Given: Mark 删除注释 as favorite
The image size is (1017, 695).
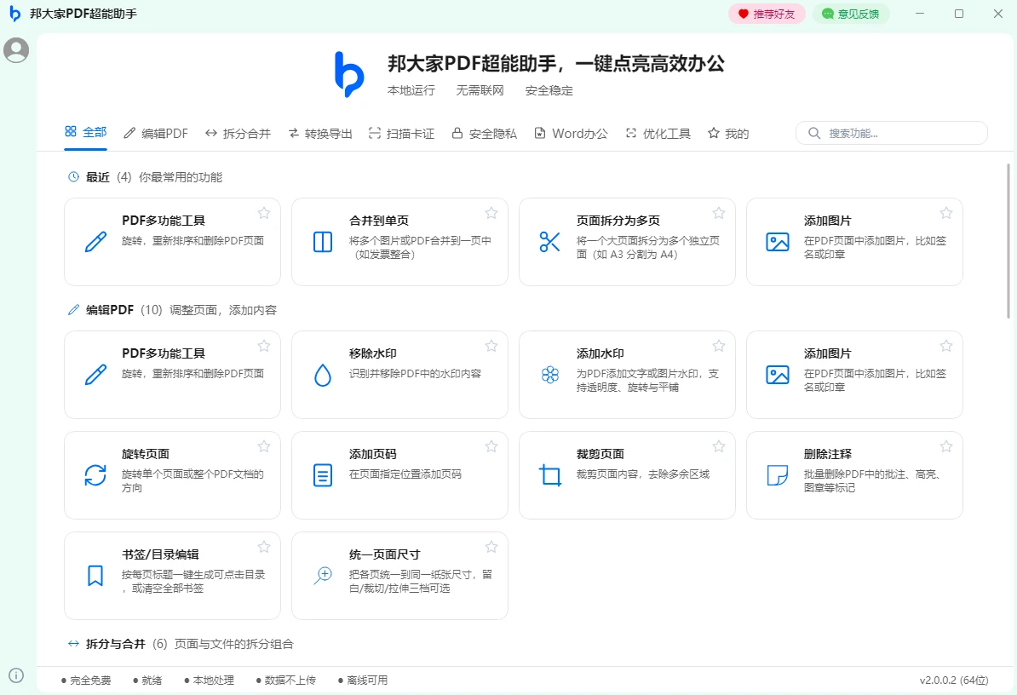Looking at the screenshot, I should 946,446.
